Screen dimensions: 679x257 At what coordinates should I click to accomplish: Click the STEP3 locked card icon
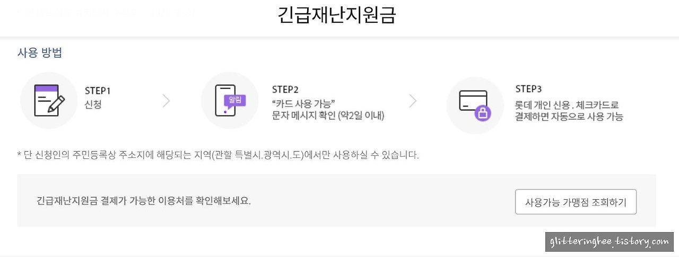[x=475, y=105]
